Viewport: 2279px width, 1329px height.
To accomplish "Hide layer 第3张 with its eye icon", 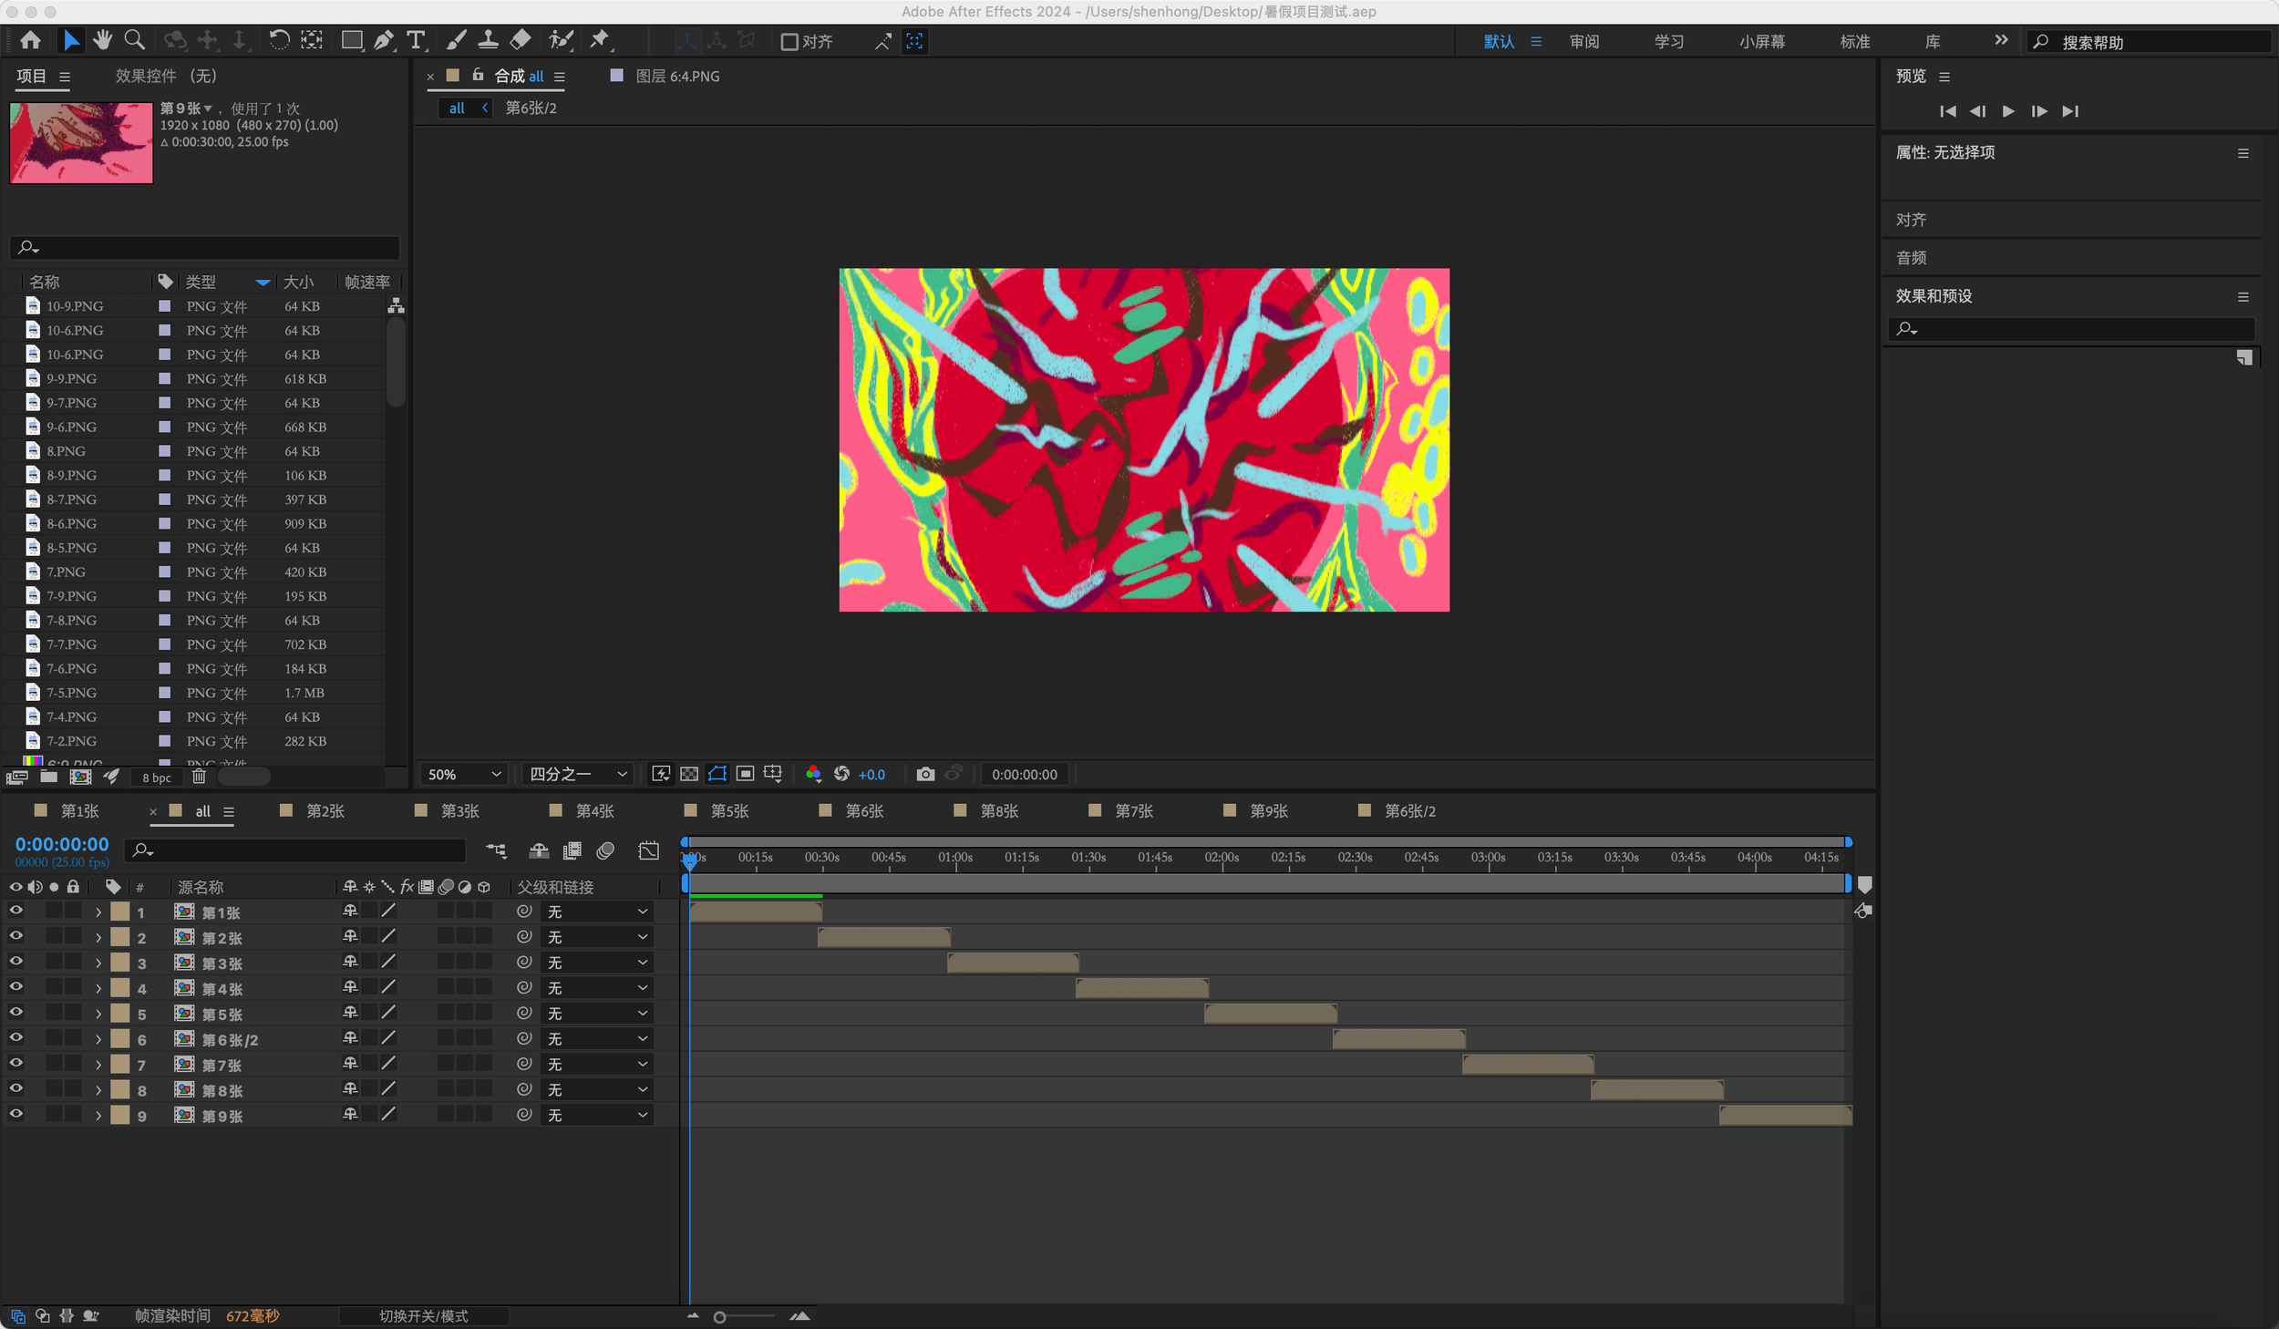I will point(15,962).
